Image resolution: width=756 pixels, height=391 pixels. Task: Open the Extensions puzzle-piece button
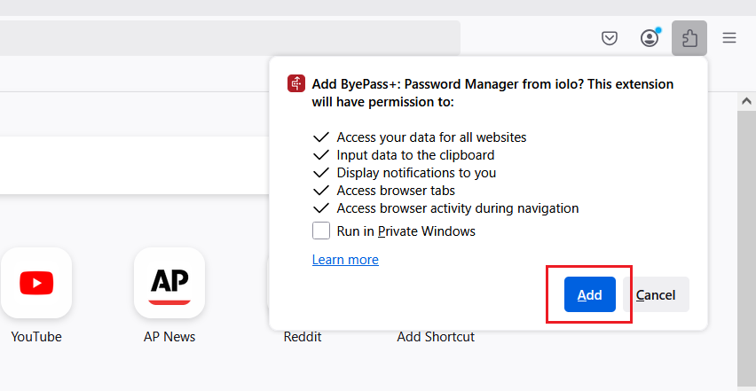pos(689,38)
